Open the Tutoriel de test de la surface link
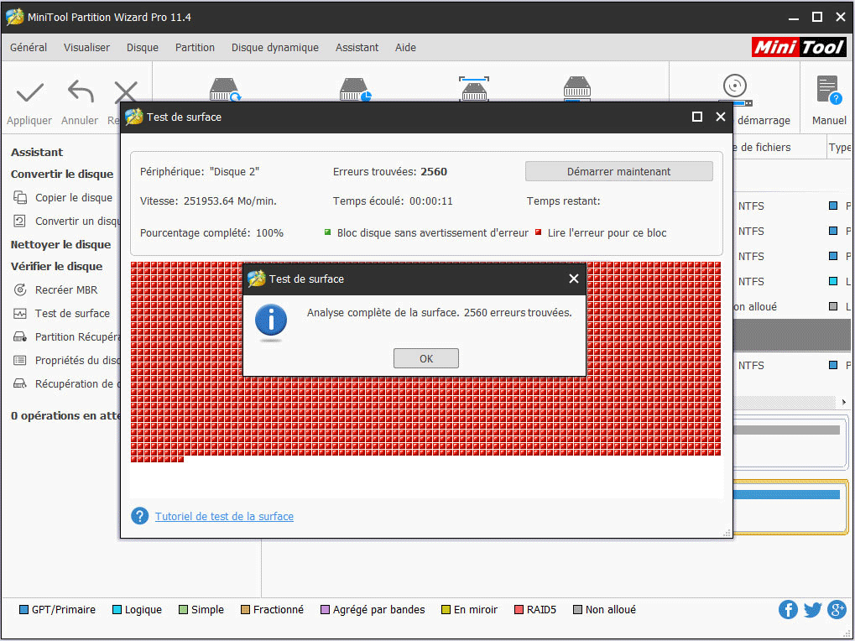855x641 pixels. 224,516
